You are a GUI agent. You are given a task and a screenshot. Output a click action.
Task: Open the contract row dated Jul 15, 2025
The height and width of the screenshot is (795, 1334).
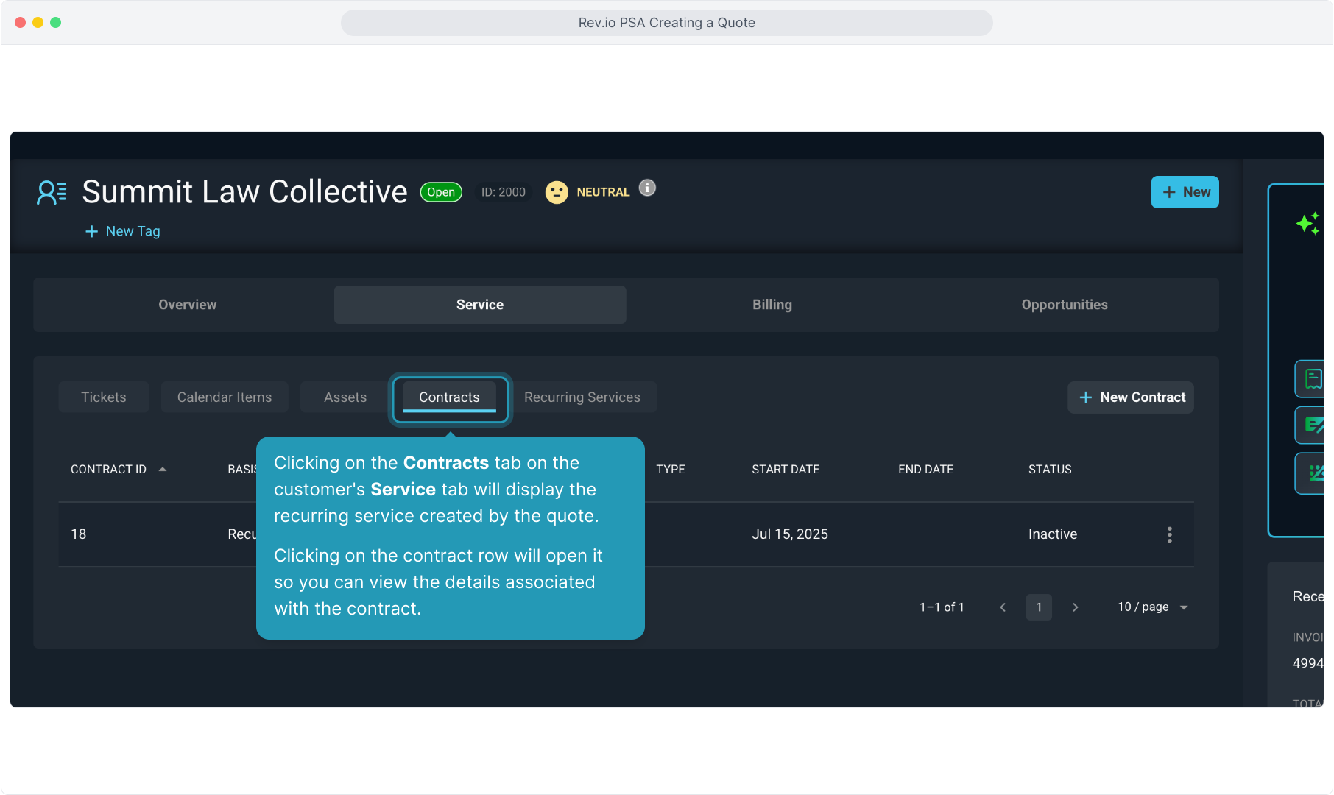789,534
